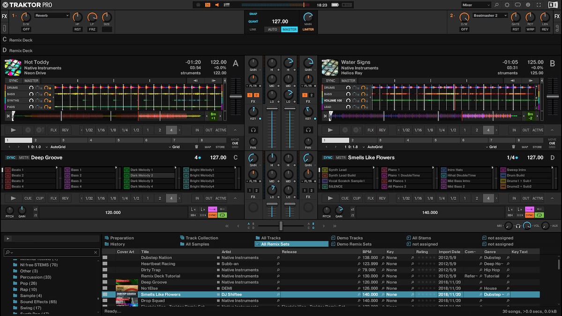Screen dimensions: 562x316
Task: Click Deck B play button
Action: [331, 130]
